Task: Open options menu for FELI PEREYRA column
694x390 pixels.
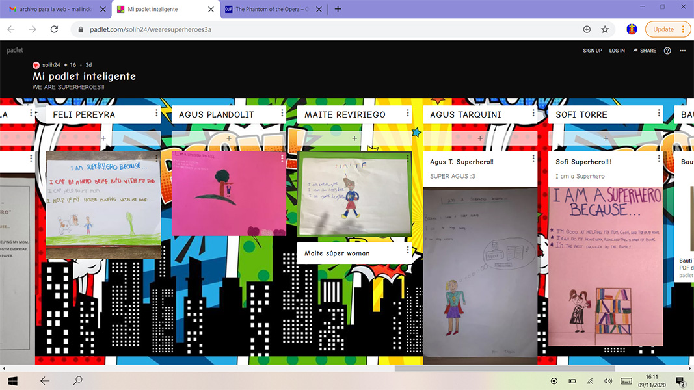Action: tap(157, 114)
